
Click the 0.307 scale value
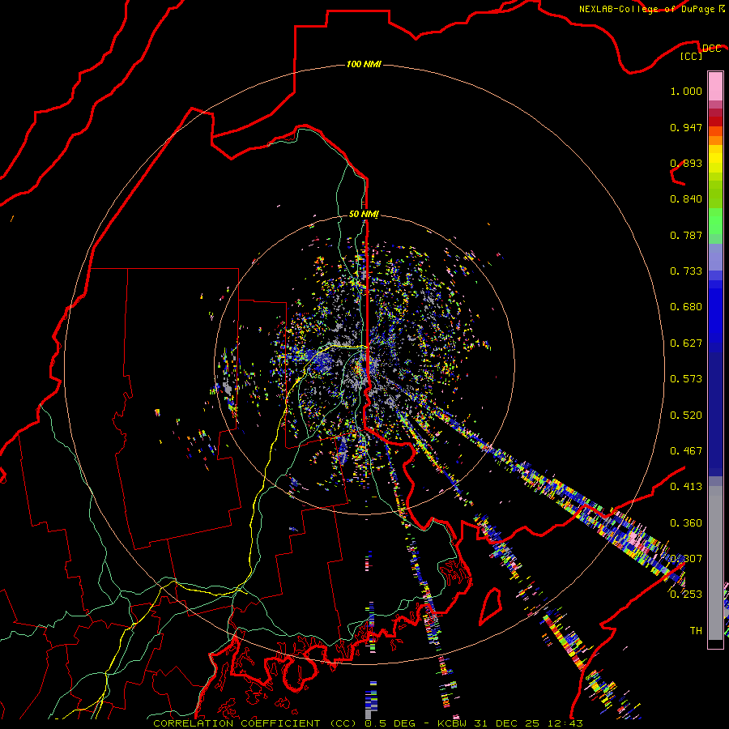pos(686,559)
